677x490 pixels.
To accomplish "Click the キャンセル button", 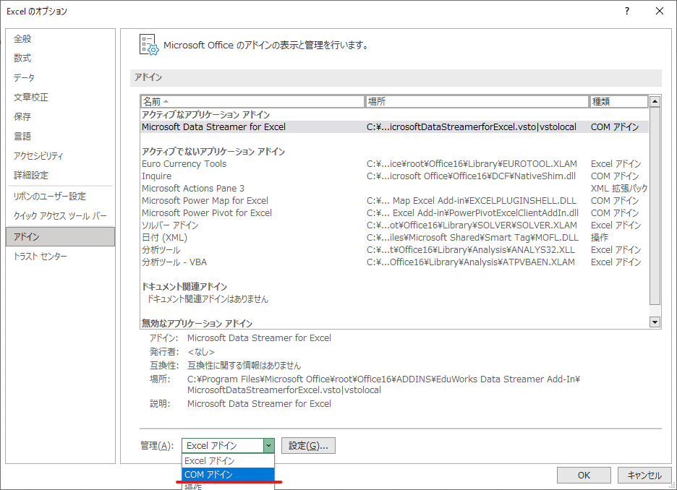I will [644, 475].
